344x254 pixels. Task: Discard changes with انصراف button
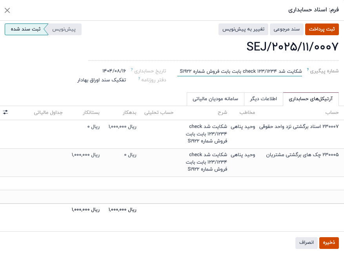(306, 243)
